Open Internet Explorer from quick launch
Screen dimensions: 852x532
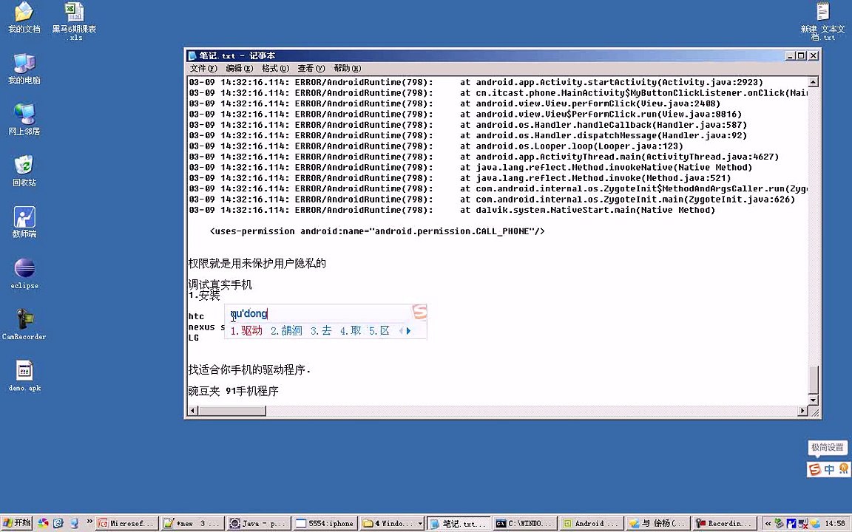pos(58,523)
